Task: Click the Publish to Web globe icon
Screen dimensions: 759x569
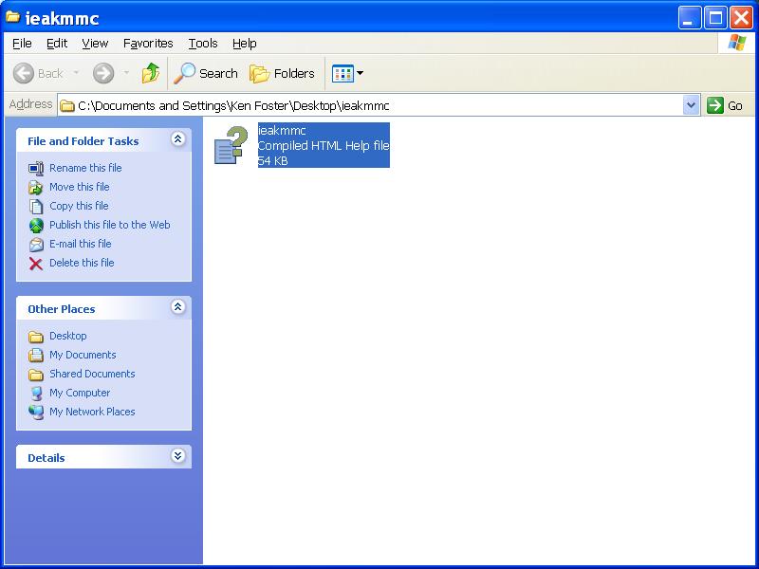Action: click(x=36, y=225)
